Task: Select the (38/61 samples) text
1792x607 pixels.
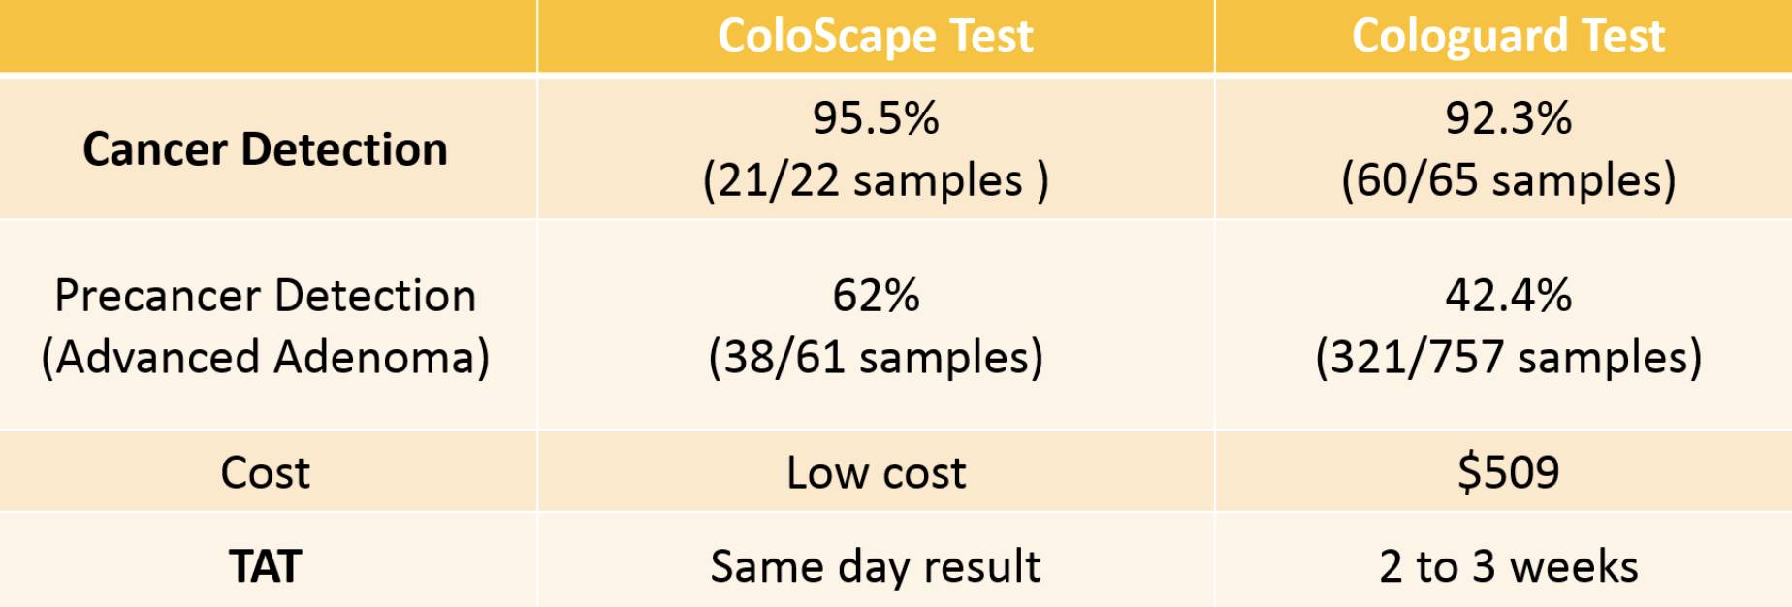Action: tap(875, 357)
